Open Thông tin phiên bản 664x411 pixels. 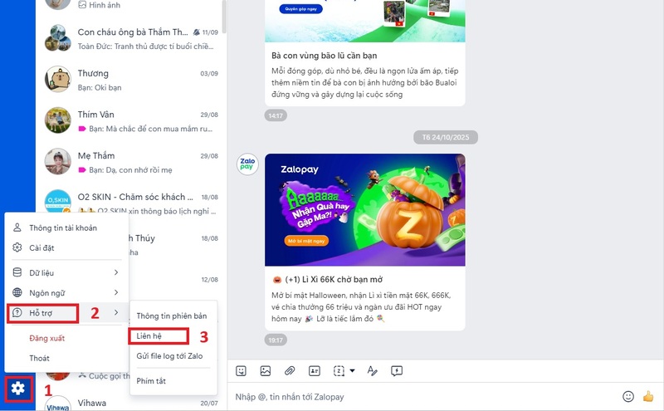[x=172, y=316]
